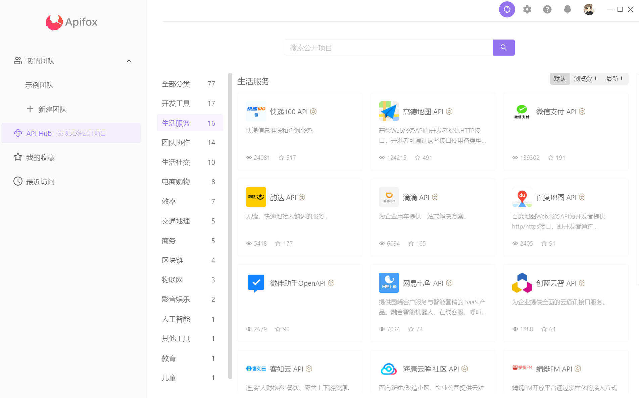Click the purple search magnifier button

(x=504, y=48)
